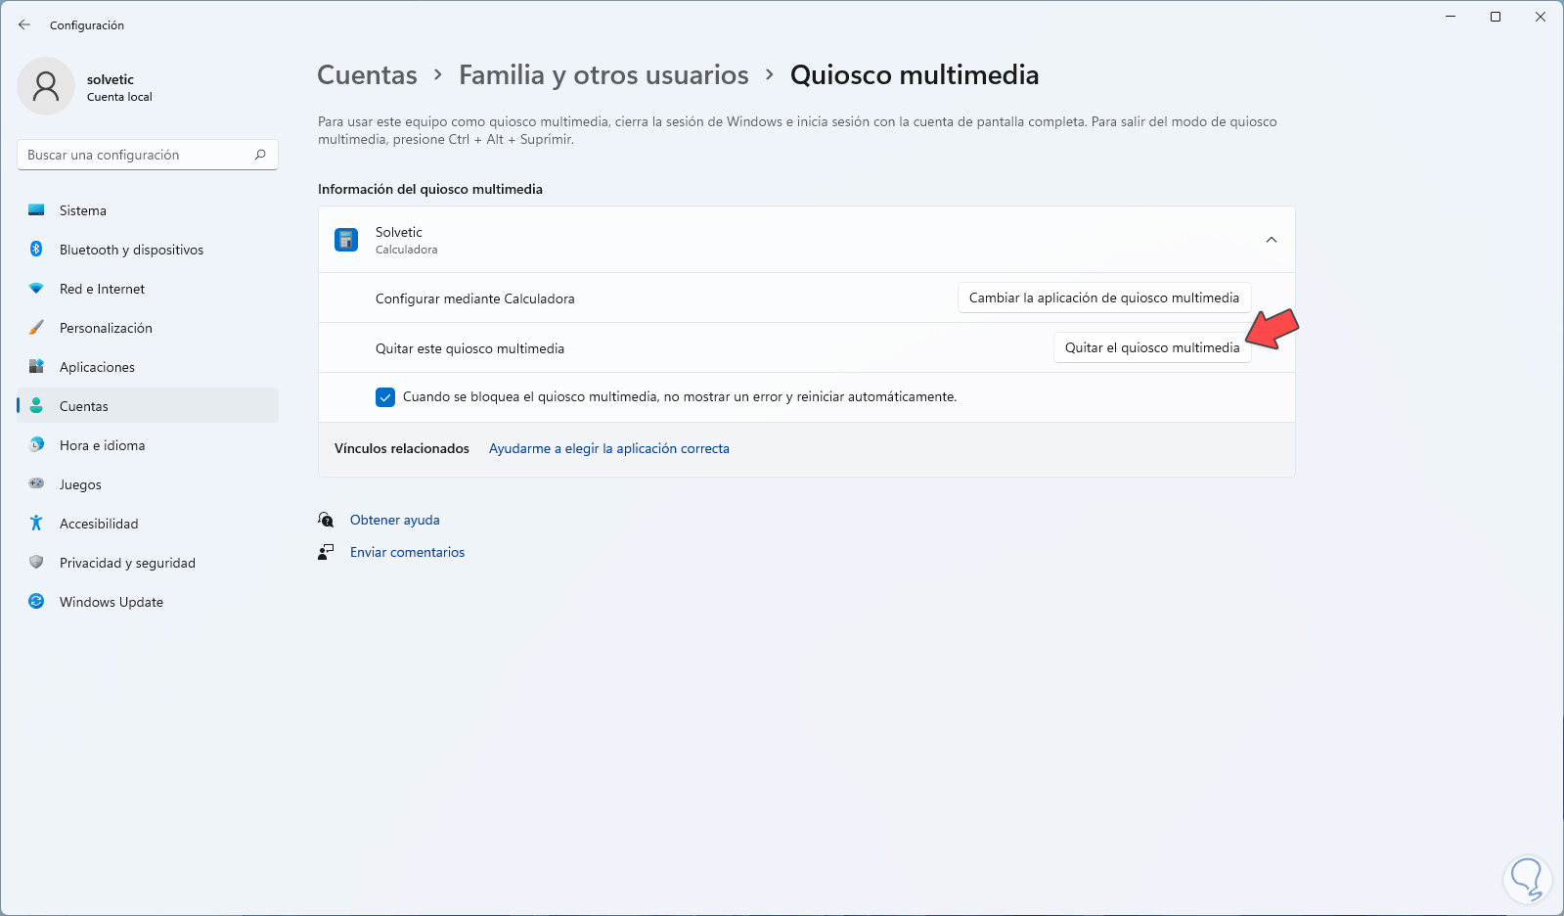This screenshot has height=916, width=1564.
Task: Click the Windows Update sync icon
Action: pyautogui.click(x=36, y=602)
